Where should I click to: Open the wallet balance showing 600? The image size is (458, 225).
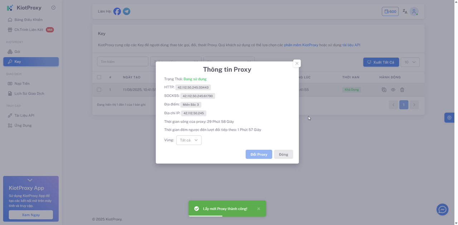pos(390,11)
